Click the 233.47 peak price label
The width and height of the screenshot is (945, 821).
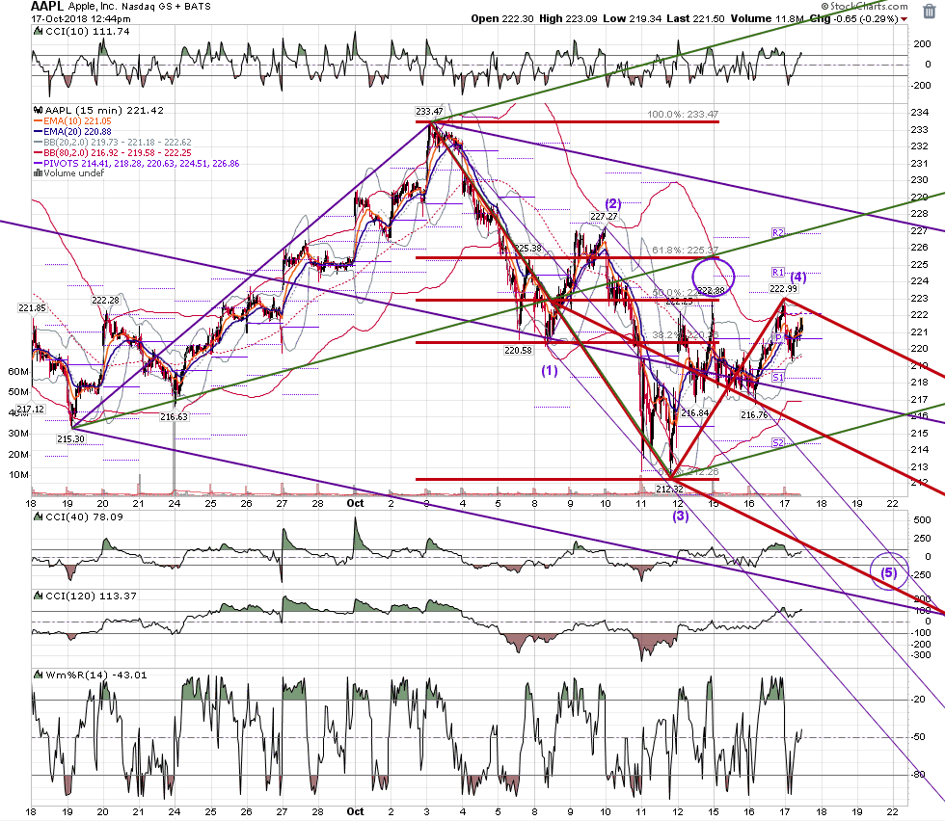pos(429,112)
